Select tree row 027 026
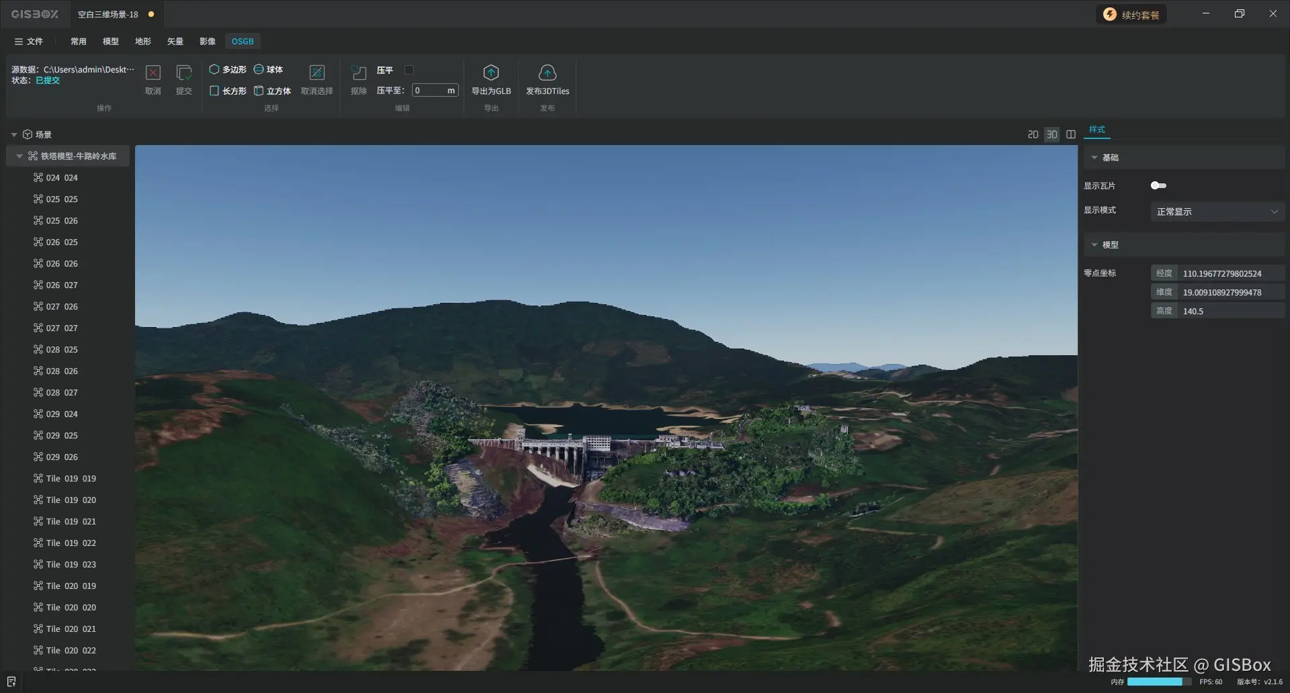Viewport: 1290px width, 693px height. coord(68,306)
